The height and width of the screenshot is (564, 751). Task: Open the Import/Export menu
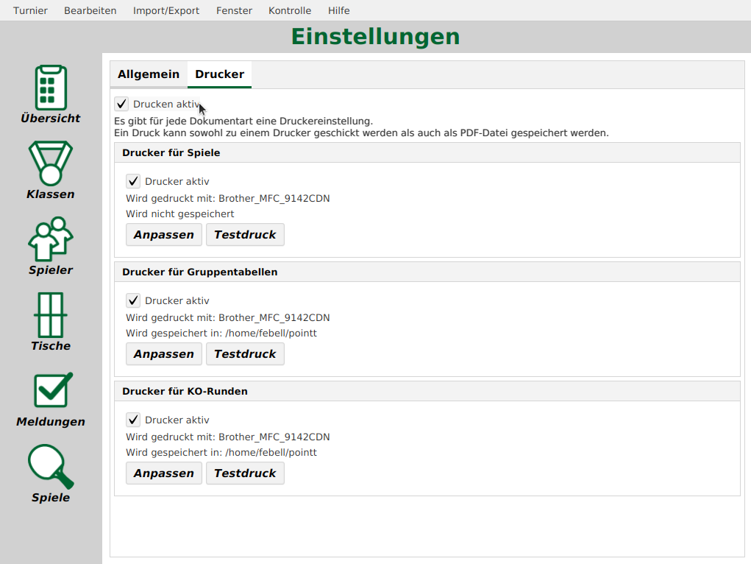[x=166, y=10]
